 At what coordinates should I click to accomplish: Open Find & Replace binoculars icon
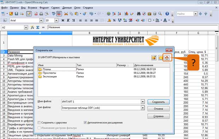point(139,14)
